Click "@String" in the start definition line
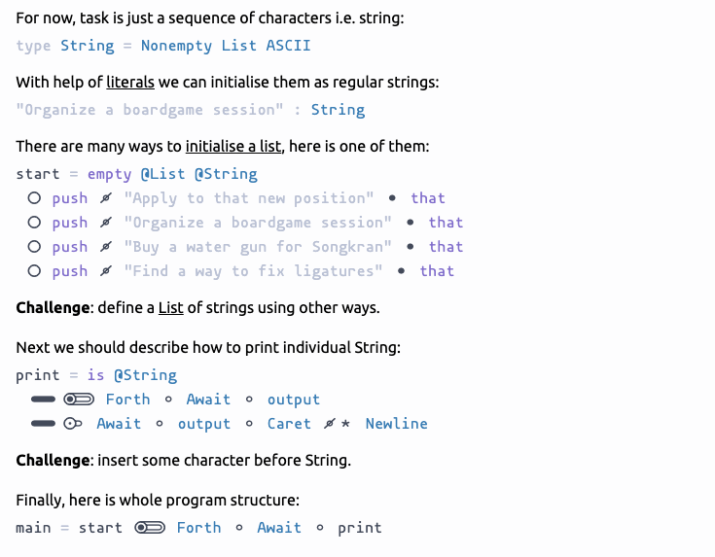This screenshot has width=715, height=557. pos(226,174)
